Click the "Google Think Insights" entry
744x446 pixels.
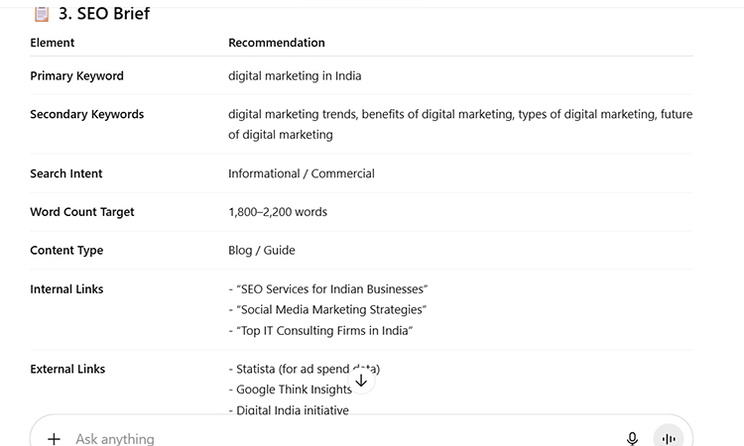pos(293,390)
